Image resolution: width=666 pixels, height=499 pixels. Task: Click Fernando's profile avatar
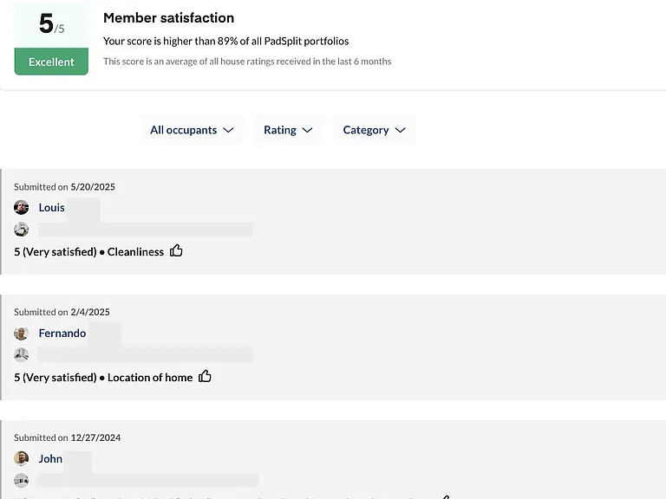21,333
